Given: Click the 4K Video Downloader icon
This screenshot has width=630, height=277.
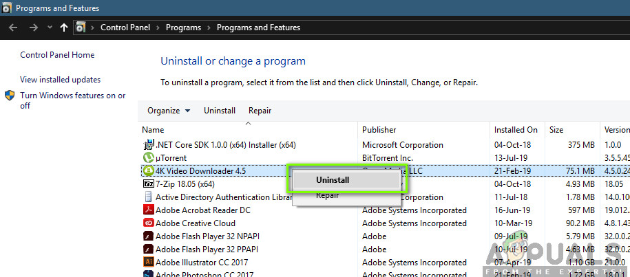Looking at the screenshot, I should 148,171.
